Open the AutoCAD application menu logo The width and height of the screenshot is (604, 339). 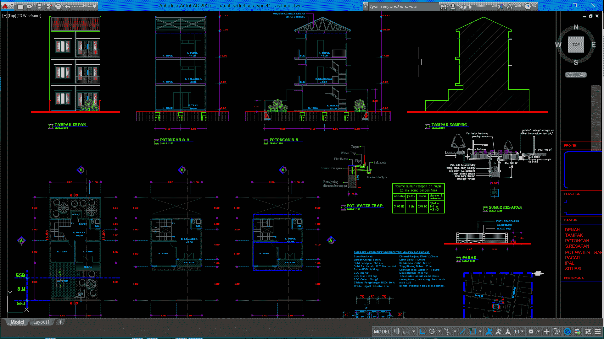[4, 6]
